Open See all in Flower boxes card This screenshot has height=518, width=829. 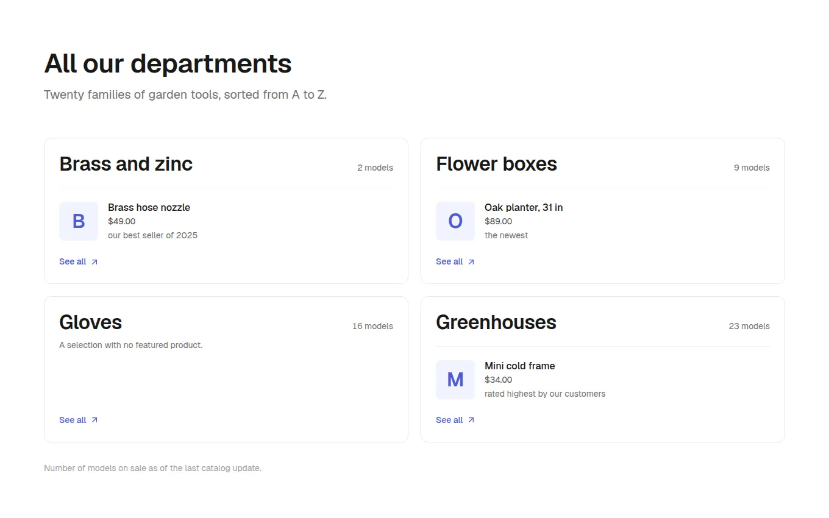(x=455, y=261)
